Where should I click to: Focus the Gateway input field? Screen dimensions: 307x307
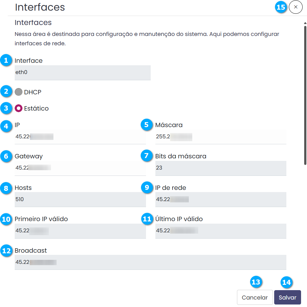pyautogui.click(x=80, y=168)
